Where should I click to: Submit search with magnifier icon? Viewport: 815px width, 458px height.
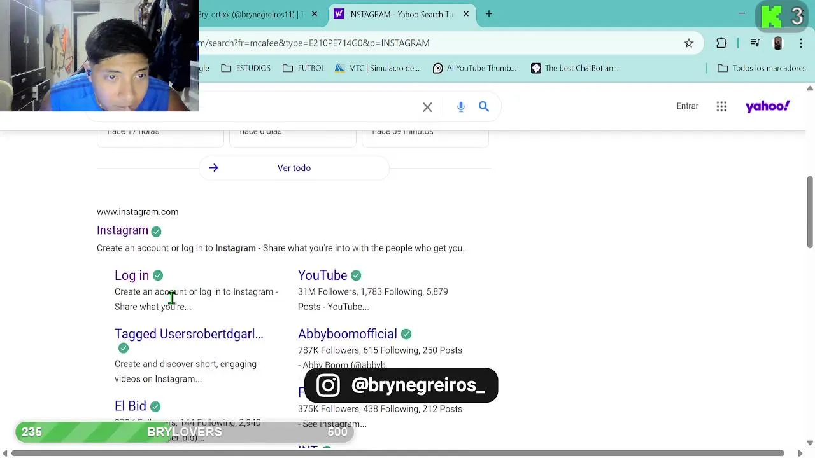point(484,107)
